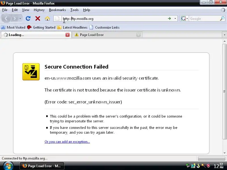
Task: Open the Edit menu
Action: pyautogui.click(x=15, y=10)
